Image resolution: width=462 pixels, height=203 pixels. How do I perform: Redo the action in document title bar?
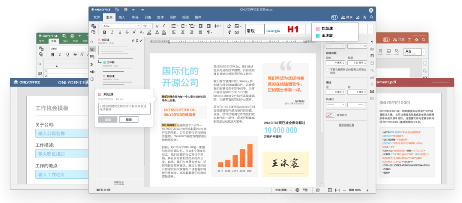click(142, 10)
